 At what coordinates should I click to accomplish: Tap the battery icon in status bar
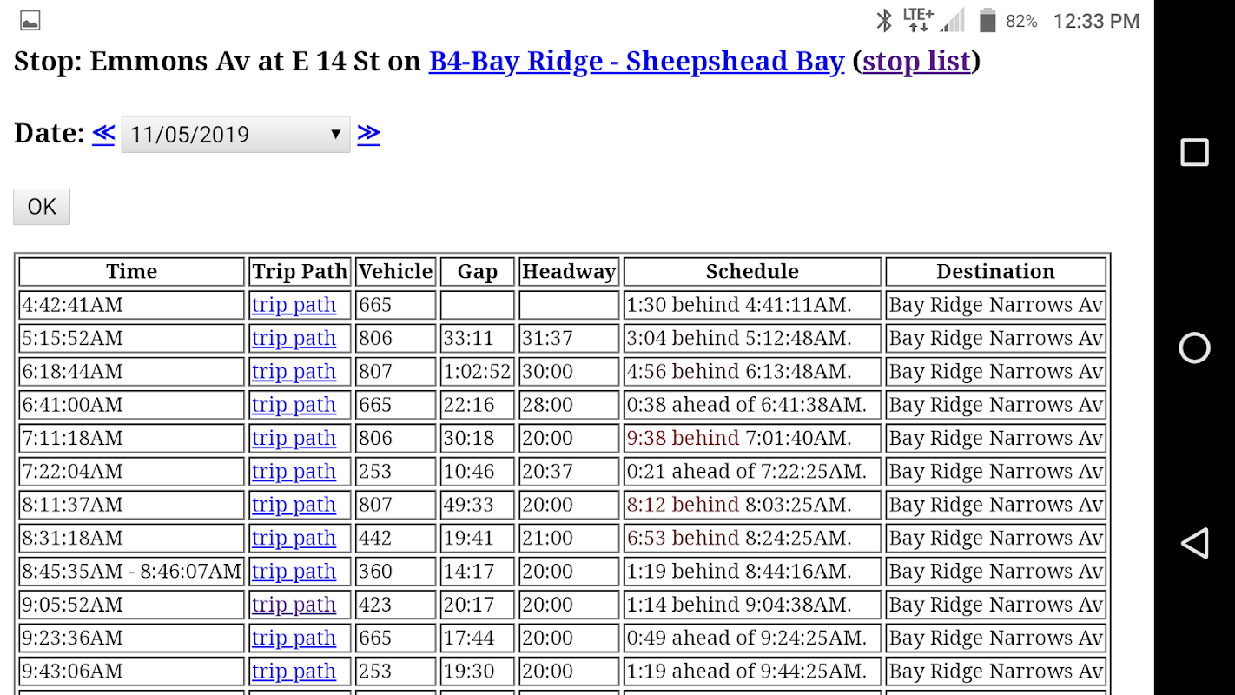coord(987,20)
